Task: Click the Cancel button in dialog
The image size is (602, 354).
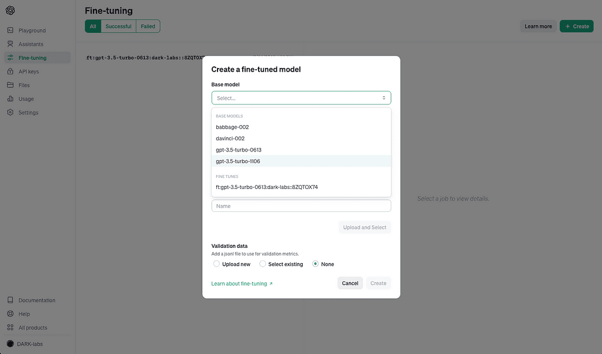Action: coord(350,283)
